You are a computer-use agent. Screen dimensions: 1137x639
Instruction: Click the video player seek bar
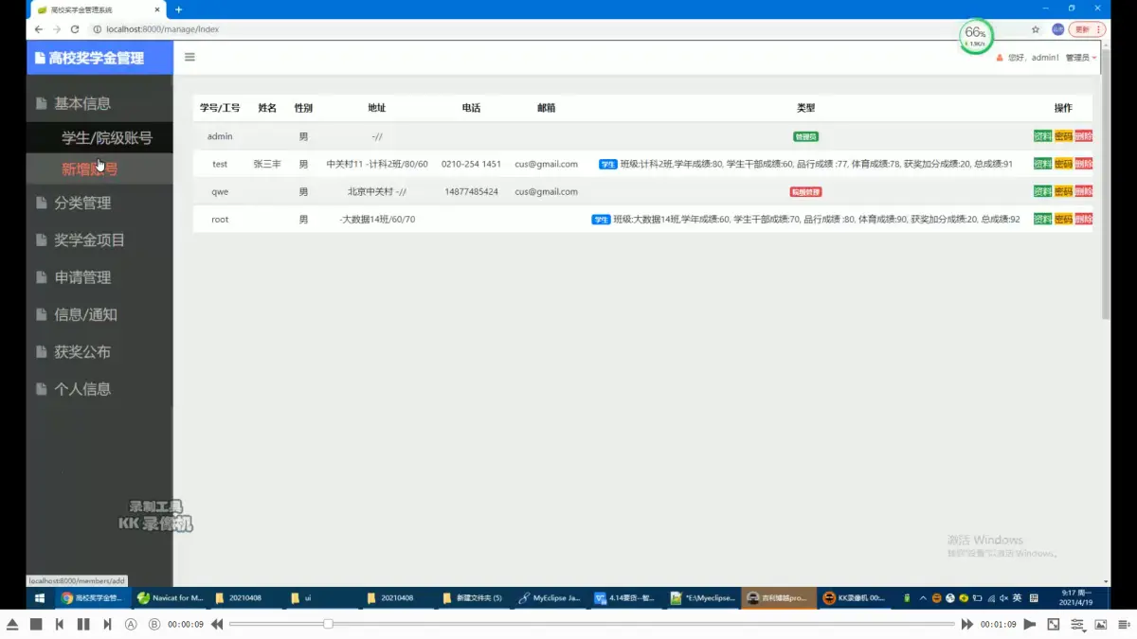pyautogui.click(x=592, y=624)
